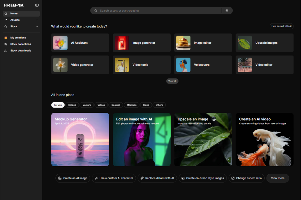
Task: Open My creations folder icon
Action: click(6, 38)
